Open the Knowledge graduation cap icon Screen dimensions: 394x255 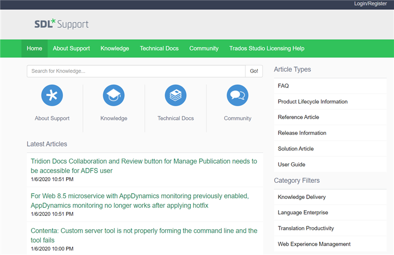113,95
